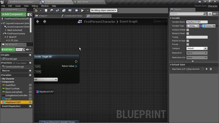The image size is (219, 123).
Task: Open the Replication dropdown
Action: pos(197,53)
